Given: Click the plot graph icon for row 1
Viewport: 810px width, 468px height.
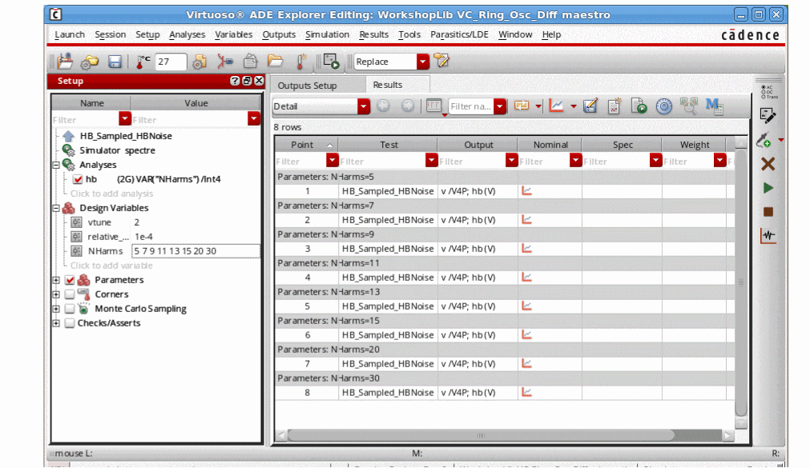Looking at the screenshot, I should (x=526, y=191).
